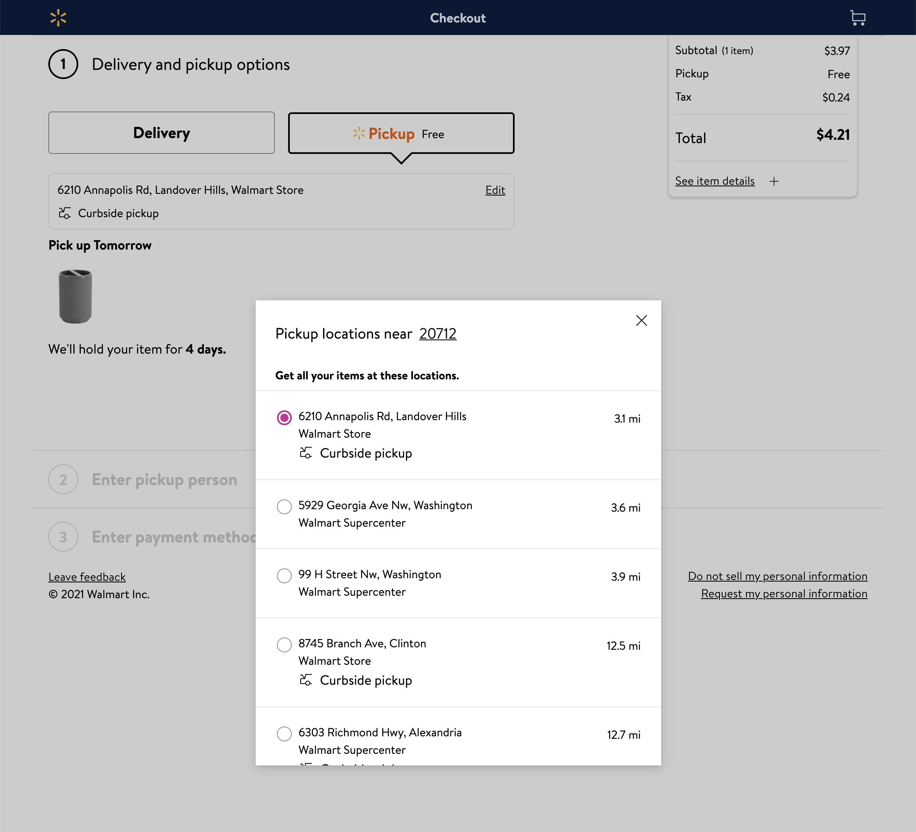Click Do not sell my personal information
This screenshot has height=832, width=916.
pyautogui.click(x=778, y=576)
